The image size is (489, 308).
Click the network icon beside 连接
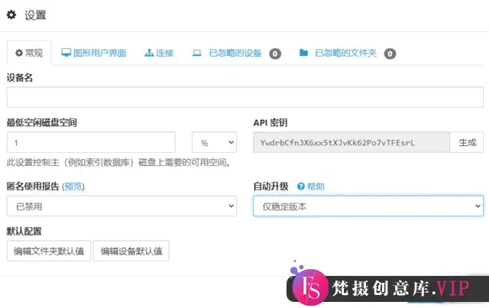coord(149,53)
